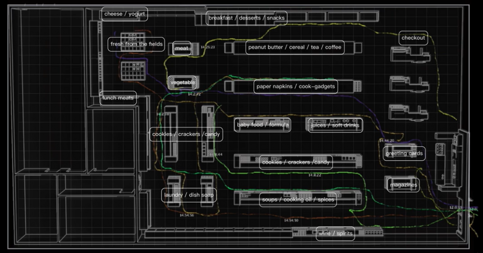Select the laundry / dish soap label
The width and height of the screenshot is (483, 253).
tap(189, 195)
